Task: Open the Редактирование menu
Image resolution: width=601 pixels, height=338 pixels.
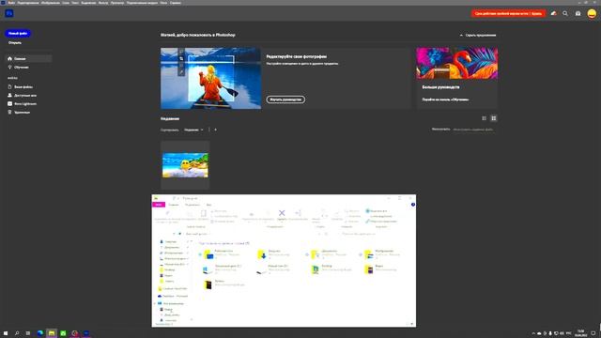Action: [x=28, y=3]
